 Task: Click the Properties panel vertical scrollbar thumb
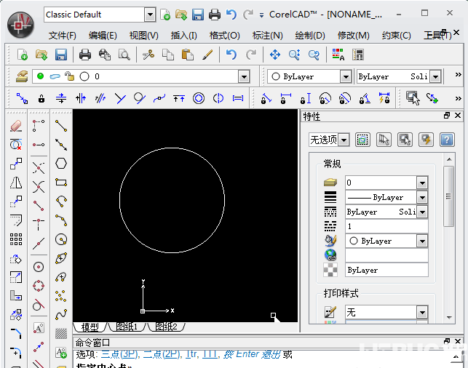448,196
